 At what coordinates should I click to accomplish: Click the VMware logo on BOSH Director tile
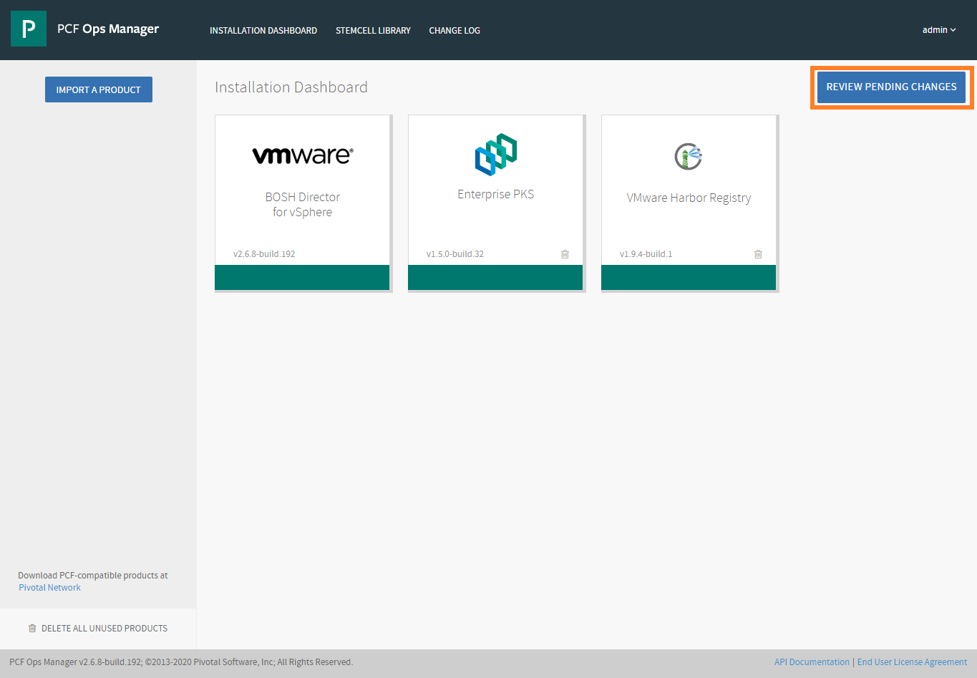pyautogui.click(x=302, y=155)
